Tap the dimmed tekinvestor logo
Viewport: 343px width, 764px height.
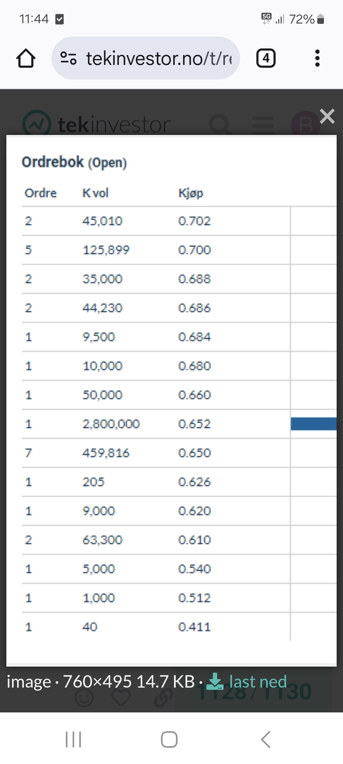[x=97, y=124]
